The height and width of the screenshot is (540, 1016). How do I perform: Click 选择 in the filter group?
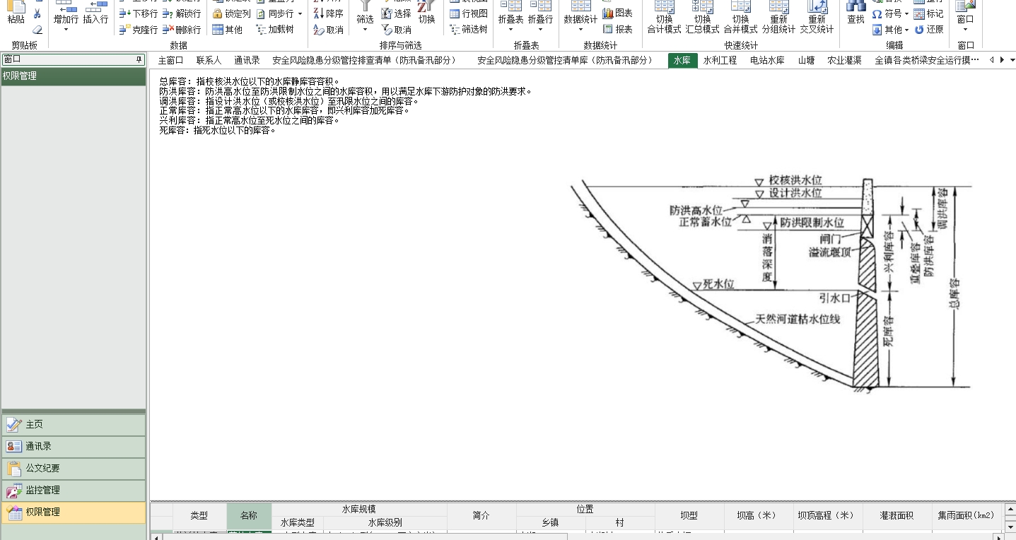pos(396,13)
